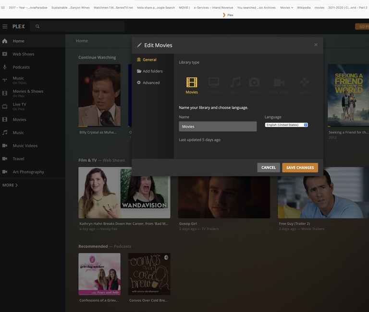Click the Plex search box

[77, 26]
